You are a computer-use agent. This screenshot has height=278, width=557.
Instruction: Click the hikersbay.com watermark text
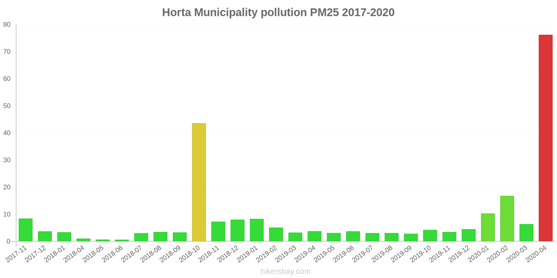point(285,271)
